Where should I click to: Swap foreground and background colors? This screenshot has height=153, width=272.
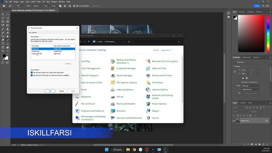(x=8, y=55)
